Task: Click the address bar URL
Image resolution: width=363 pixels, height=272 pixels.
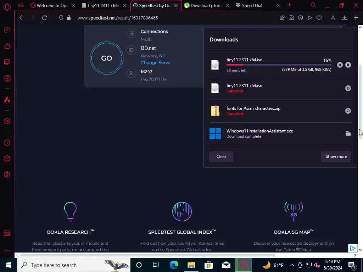Action: tap(118, 18)
